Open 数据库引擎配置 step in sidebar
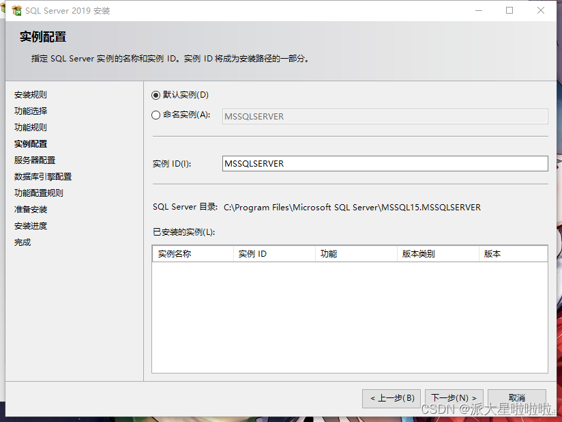 (43, 177)
